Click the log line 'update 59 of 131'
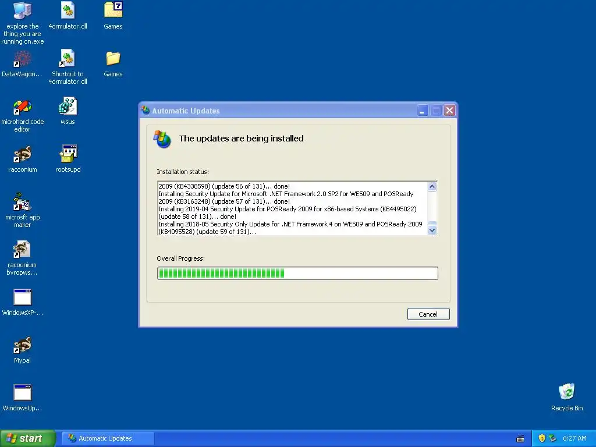596x447 pixels. click(207, 232)
